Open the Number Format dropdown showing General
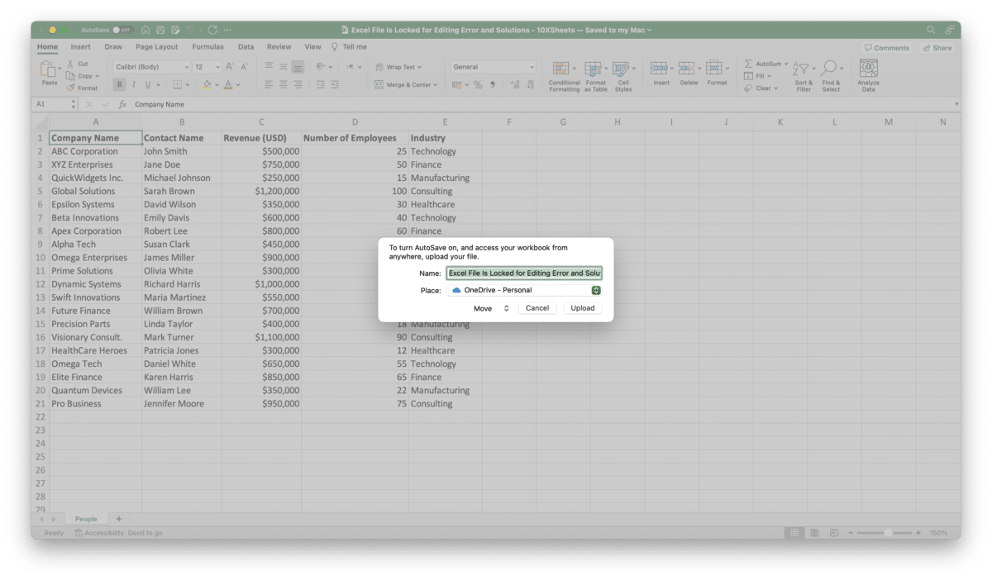This screenshot has height=580, width=992. (x=492, y=66)
